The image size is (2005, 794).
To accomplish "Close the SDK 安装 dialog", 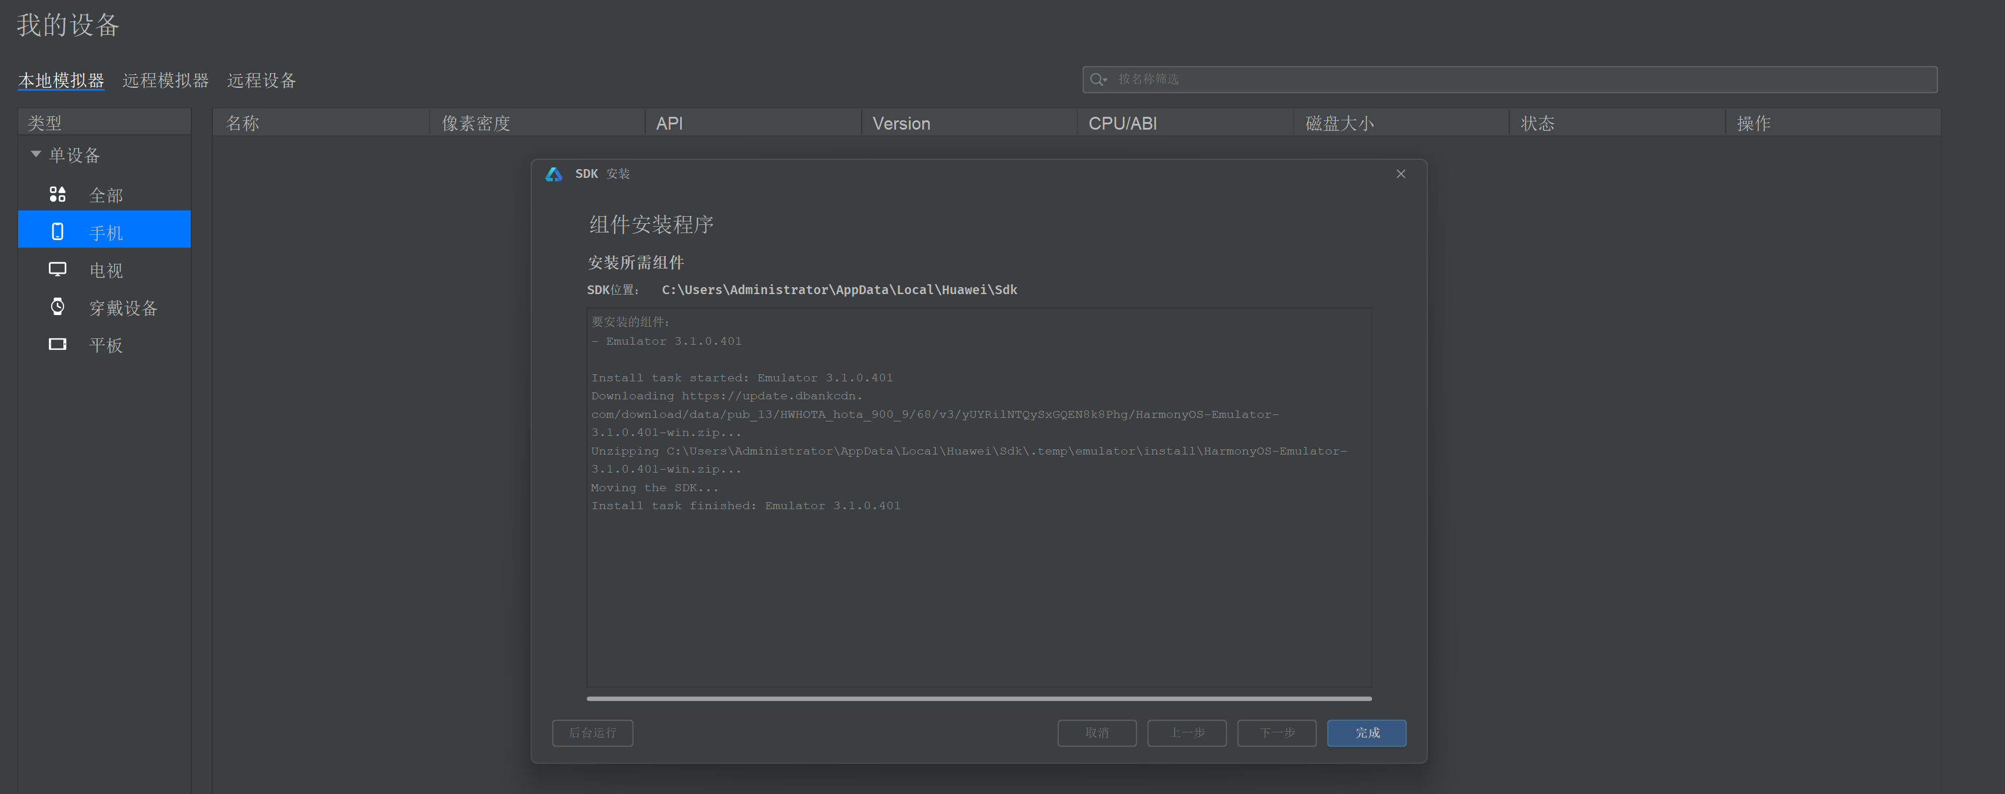I will coord(1401,174).
